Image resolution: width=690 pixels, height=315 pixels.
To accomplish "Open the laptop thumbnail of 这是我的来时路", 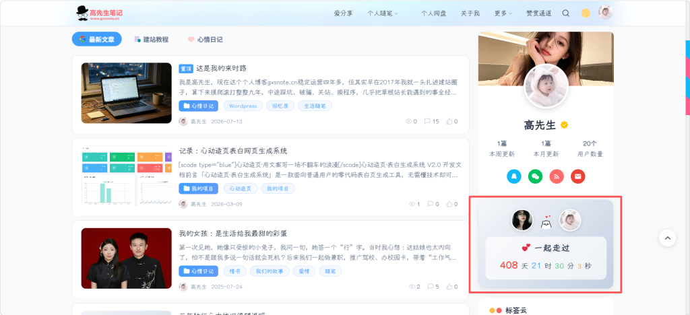I will pos(126,93).
